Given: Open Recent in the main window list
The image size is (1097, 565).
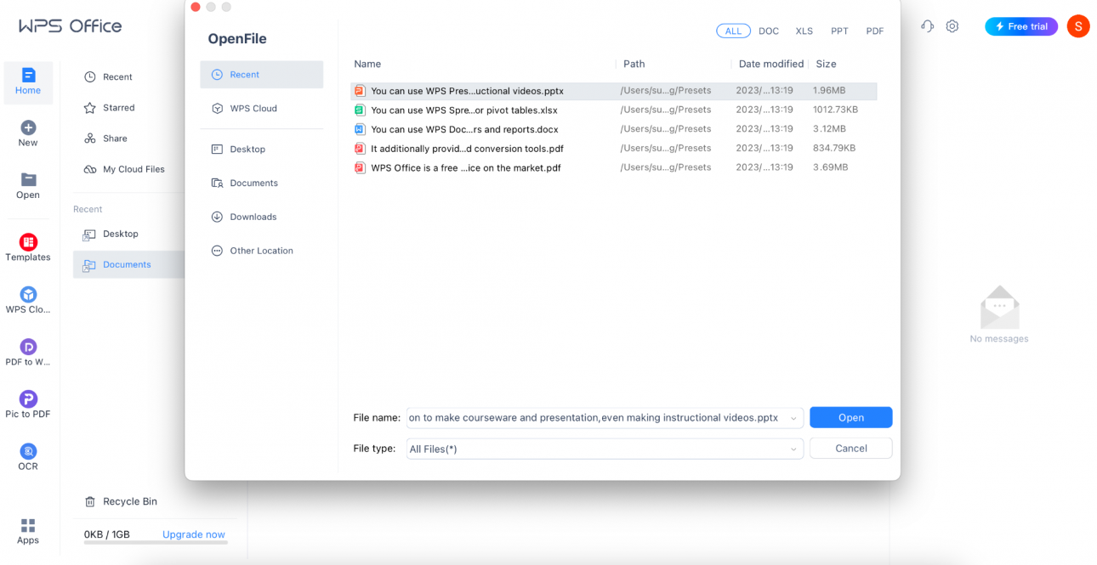Looking at the screenshot, I should (x=108, y=77).
